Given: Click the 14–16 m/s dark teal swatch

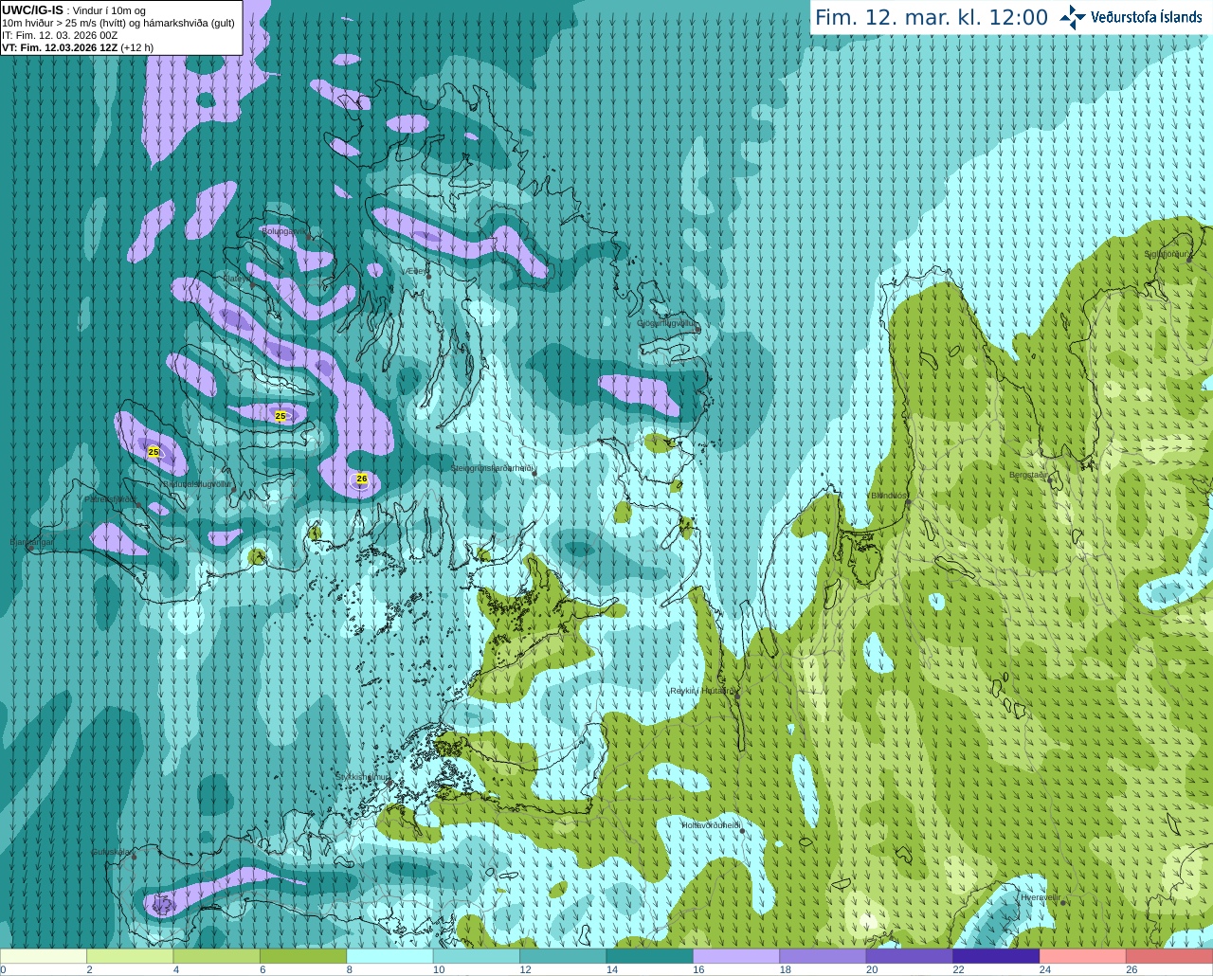Looking at the screenshot, I should point(649,956).
